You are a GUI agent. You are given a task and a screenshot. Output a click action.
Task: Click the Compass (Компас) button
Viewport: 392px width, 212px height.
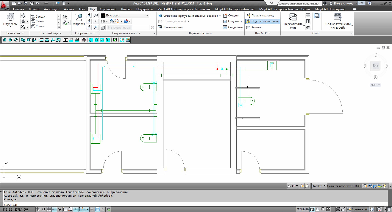point(254,27)
